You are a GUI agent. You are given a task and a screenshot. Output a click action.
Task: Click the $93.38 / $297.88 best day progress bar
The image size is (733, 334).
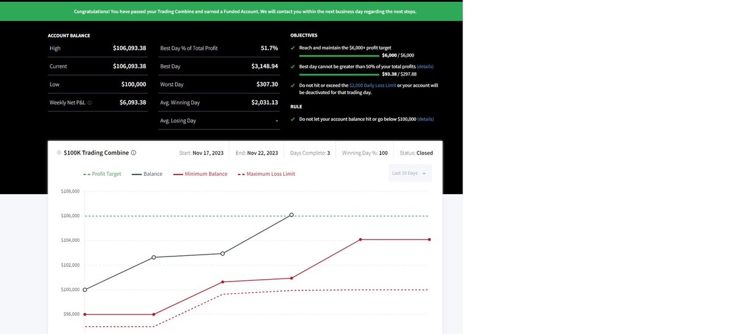[x=339, y=74]
